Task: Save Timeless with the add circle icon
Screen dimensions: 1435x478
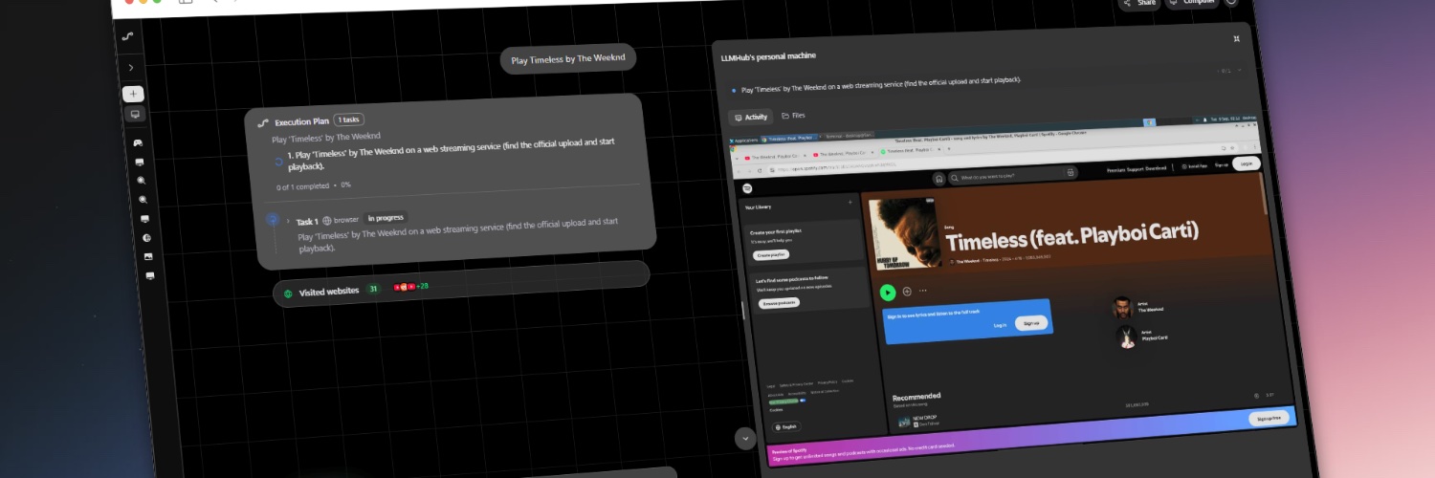Action: 907,292
